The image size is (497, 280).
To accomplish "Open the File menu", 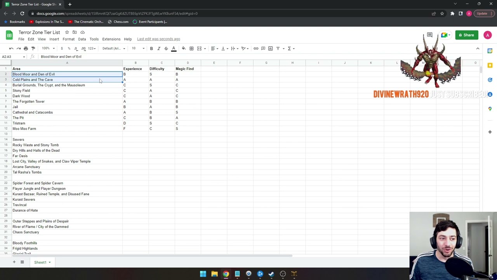I will [21, 39].
